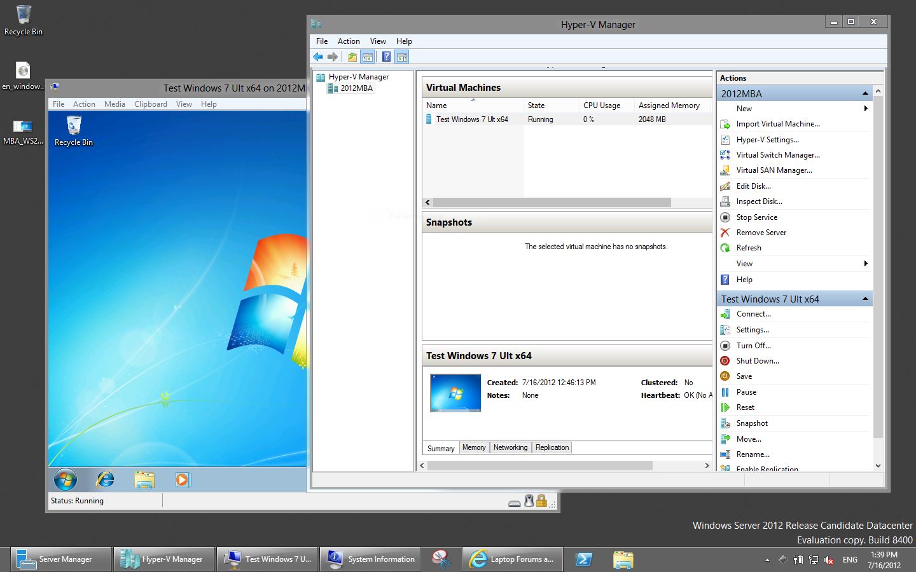
Task: Click the Up one level folder toolbar icon
Action: 352,57
